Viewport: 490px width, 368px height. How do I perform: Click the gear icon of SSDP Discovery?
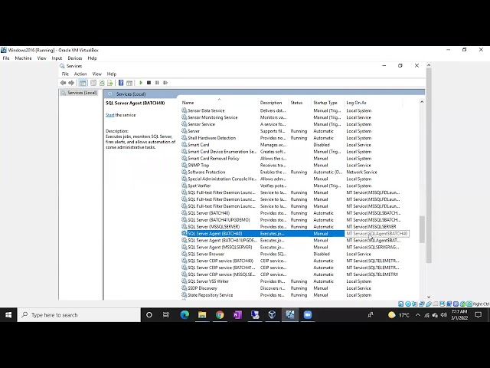(x=184, y=288)
